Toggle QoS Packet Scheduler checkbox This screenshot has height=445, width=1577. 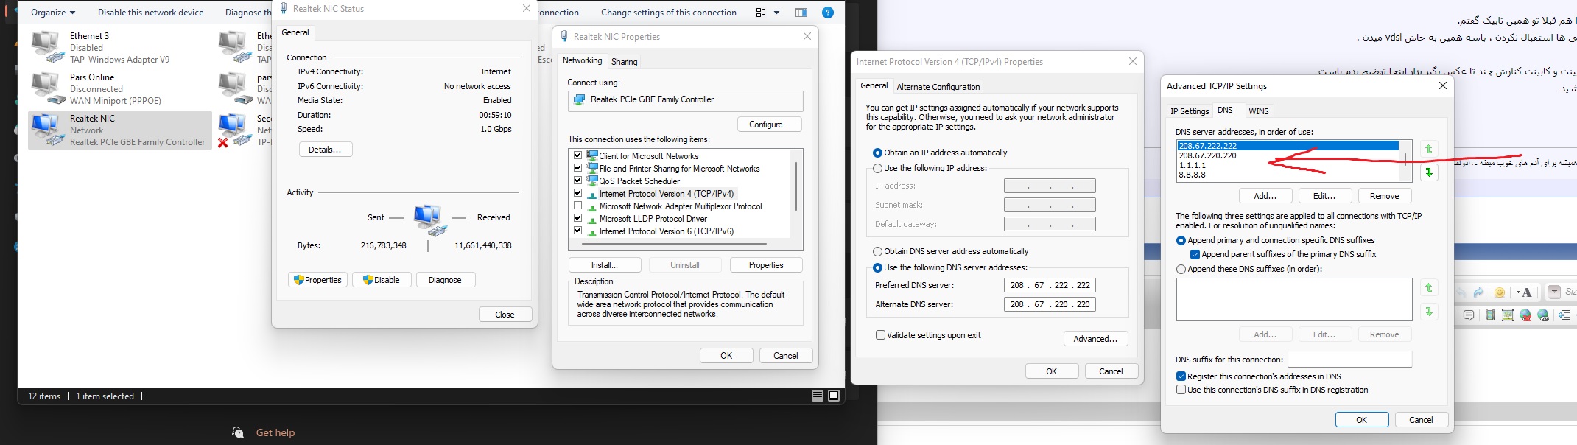[x=578, y=181]
